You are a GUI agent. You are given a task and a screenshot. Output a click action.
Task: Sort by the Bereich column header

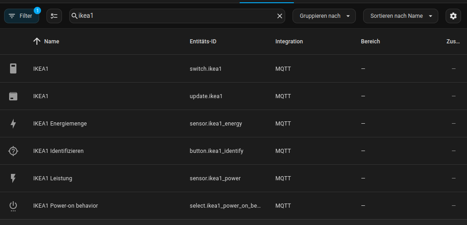(370, 42)
